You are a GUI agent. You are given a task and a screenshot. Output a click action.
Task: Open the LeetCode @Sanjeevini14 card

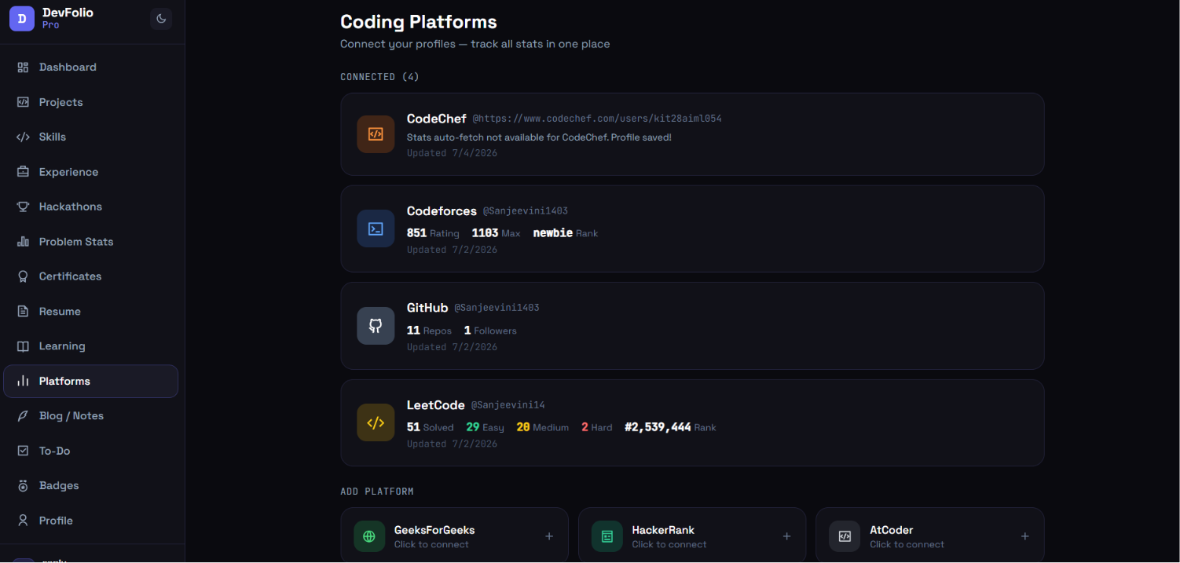[x=692, y=422]
